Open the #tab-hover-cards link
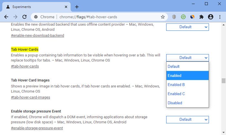 [25, 66]
